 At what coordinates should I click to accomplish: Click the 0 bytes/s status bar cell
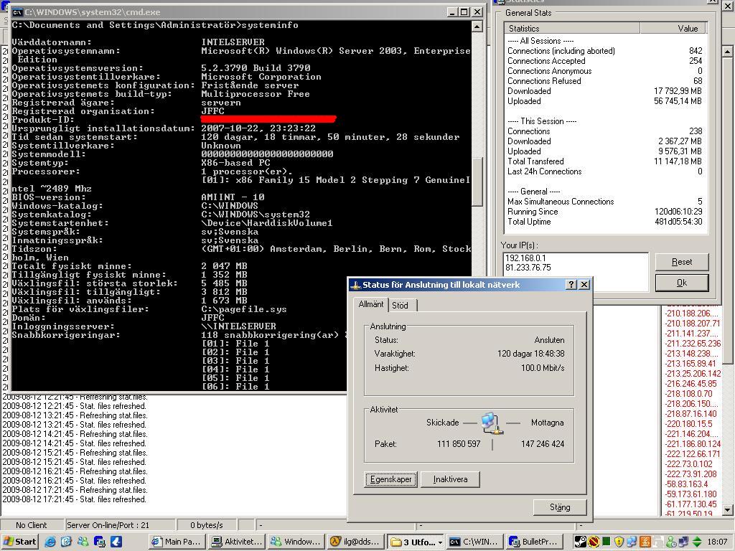coord(207,525)
